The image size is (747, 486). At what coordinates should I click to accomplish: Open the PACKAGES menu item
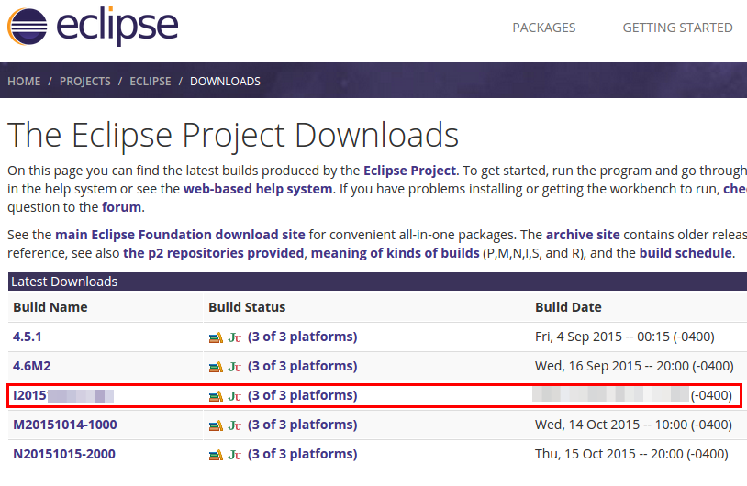[x=544, y=28]
